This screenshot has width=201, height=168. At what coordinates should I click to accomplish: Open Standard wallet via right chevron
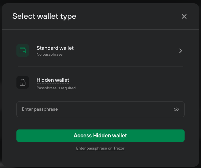[181, 51]
